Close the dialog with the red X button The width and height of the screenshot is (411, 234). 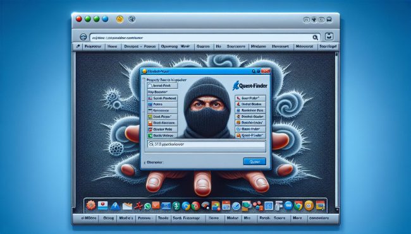pos(266,71)
